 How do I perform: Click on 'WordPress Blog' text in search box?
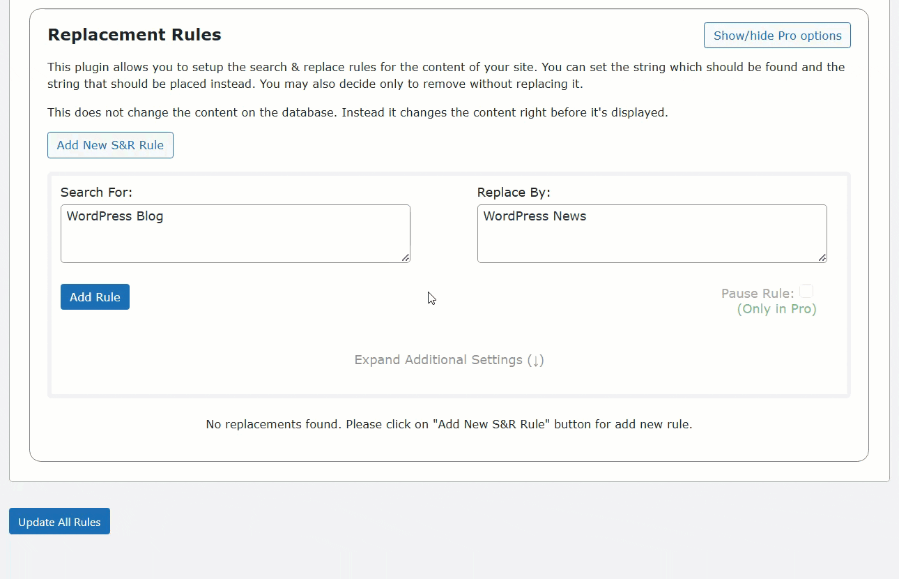[115, 216]
